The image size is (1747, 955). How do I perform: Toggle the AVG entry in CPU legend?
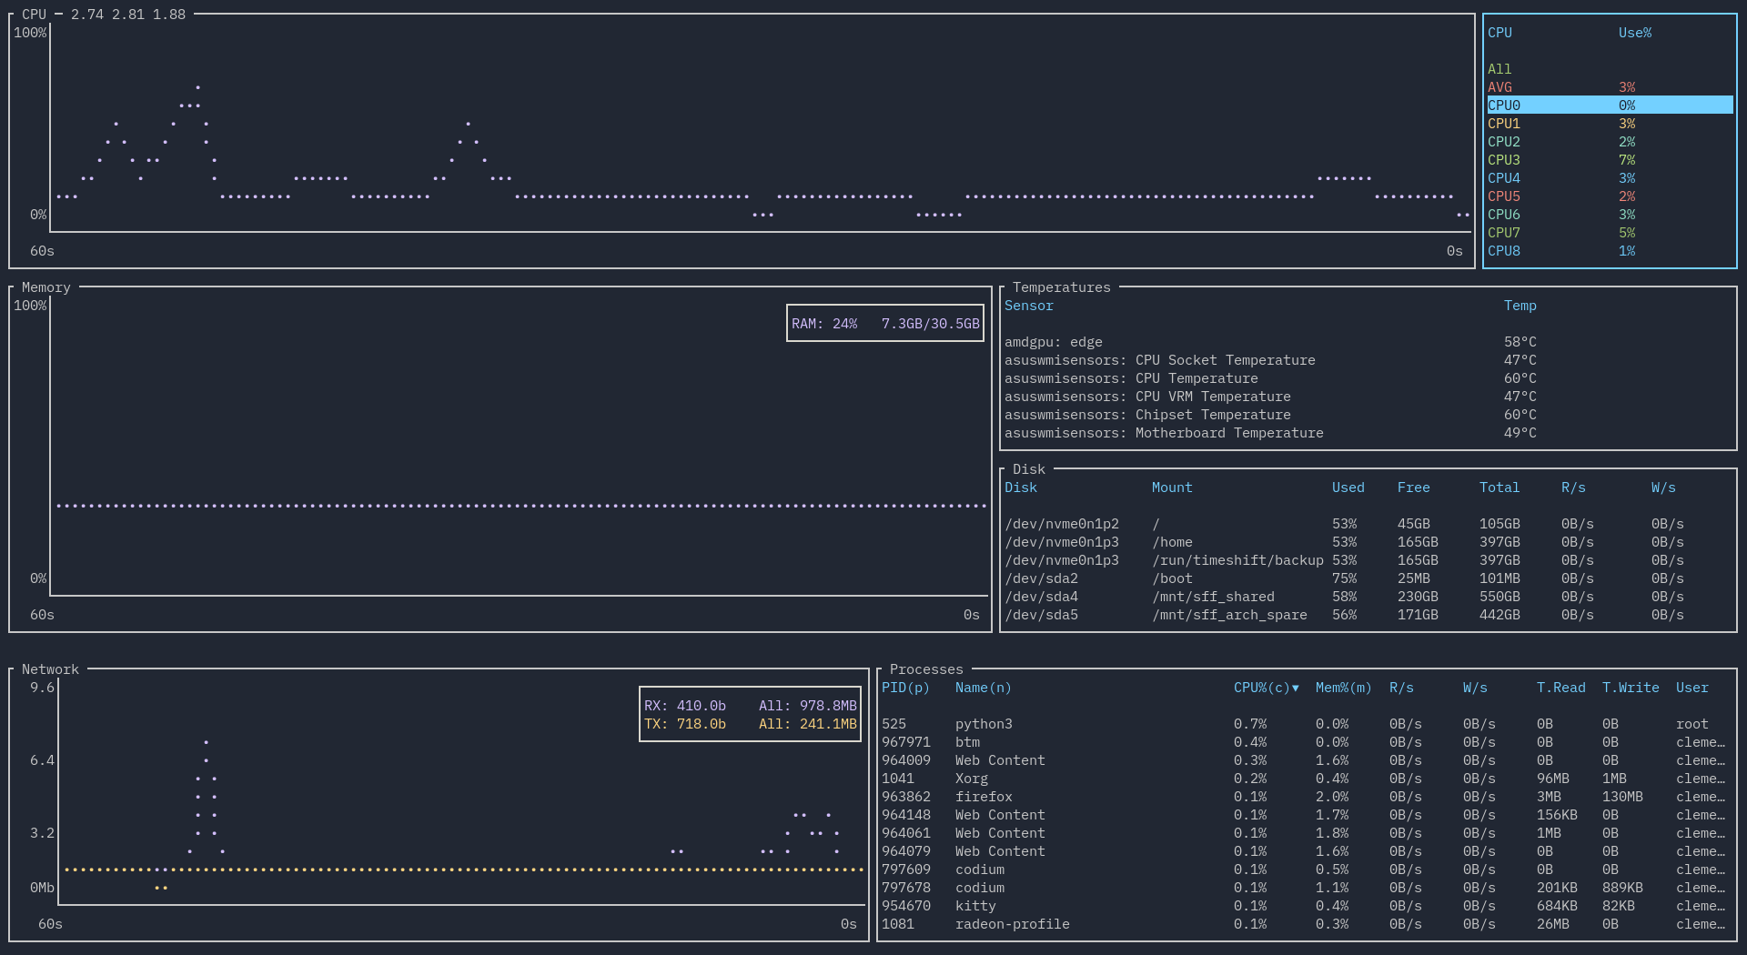[x=1500, y=87]
